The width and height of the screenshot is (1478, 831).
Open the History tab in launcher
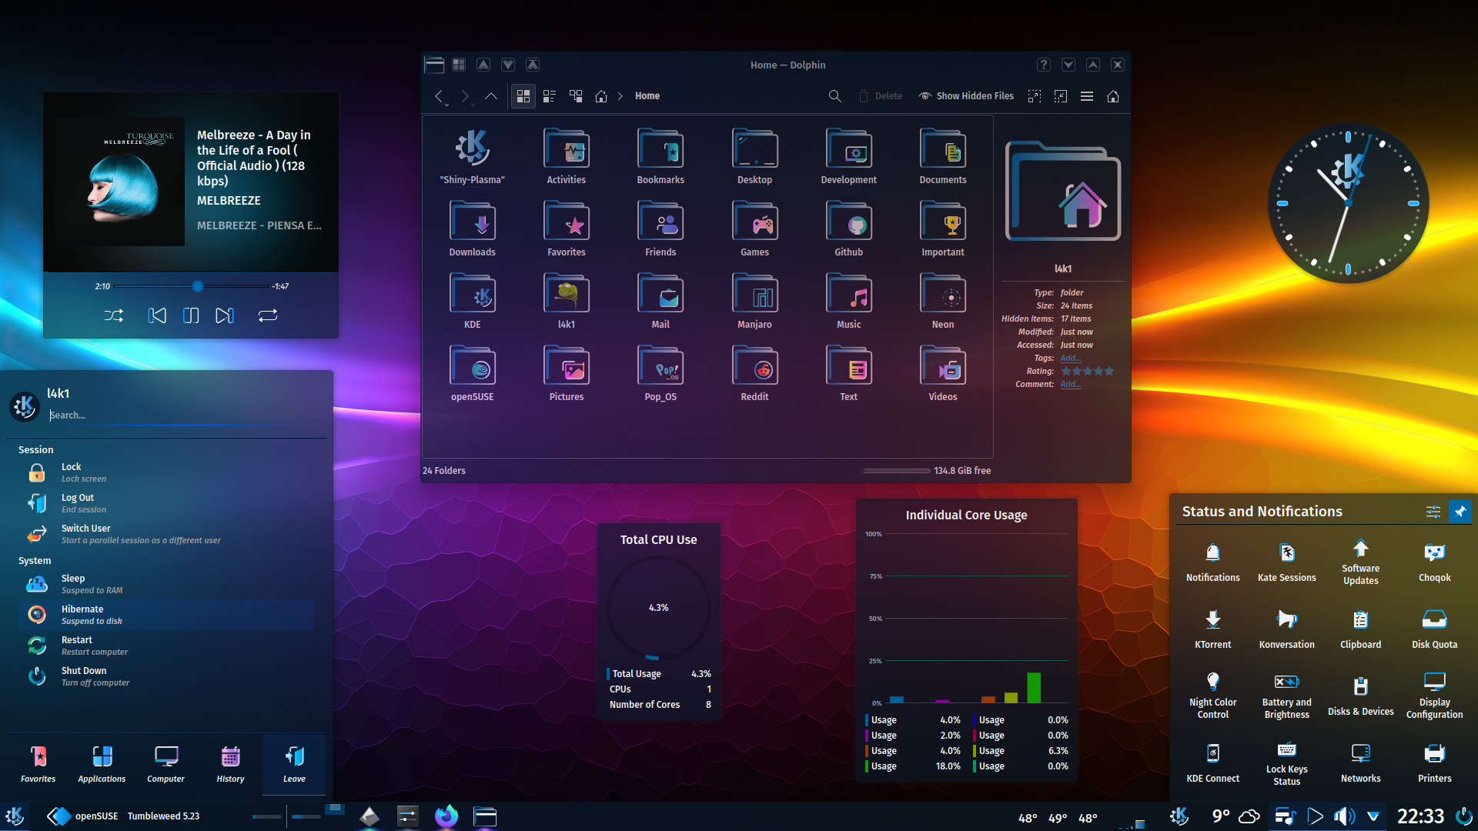(x=230, y=765)
